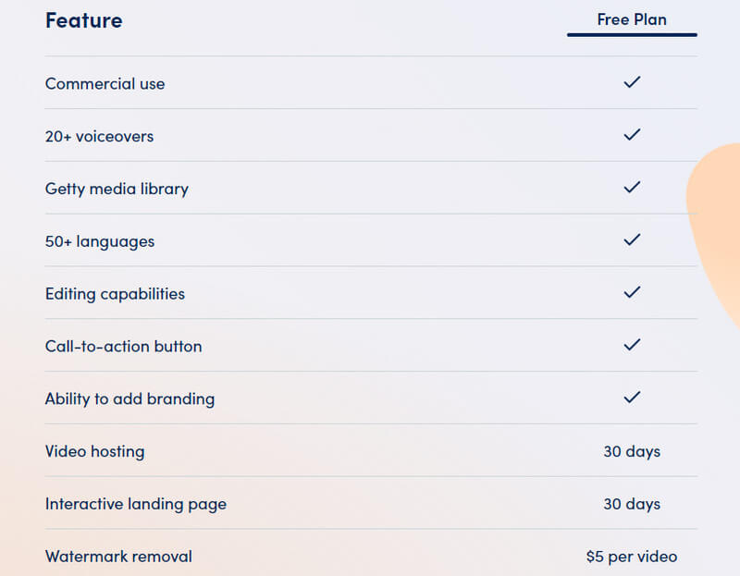Viewport: 740px width, 576px height.
Task: Click the Commercial use feature label
Action: [x=105, y=83]
